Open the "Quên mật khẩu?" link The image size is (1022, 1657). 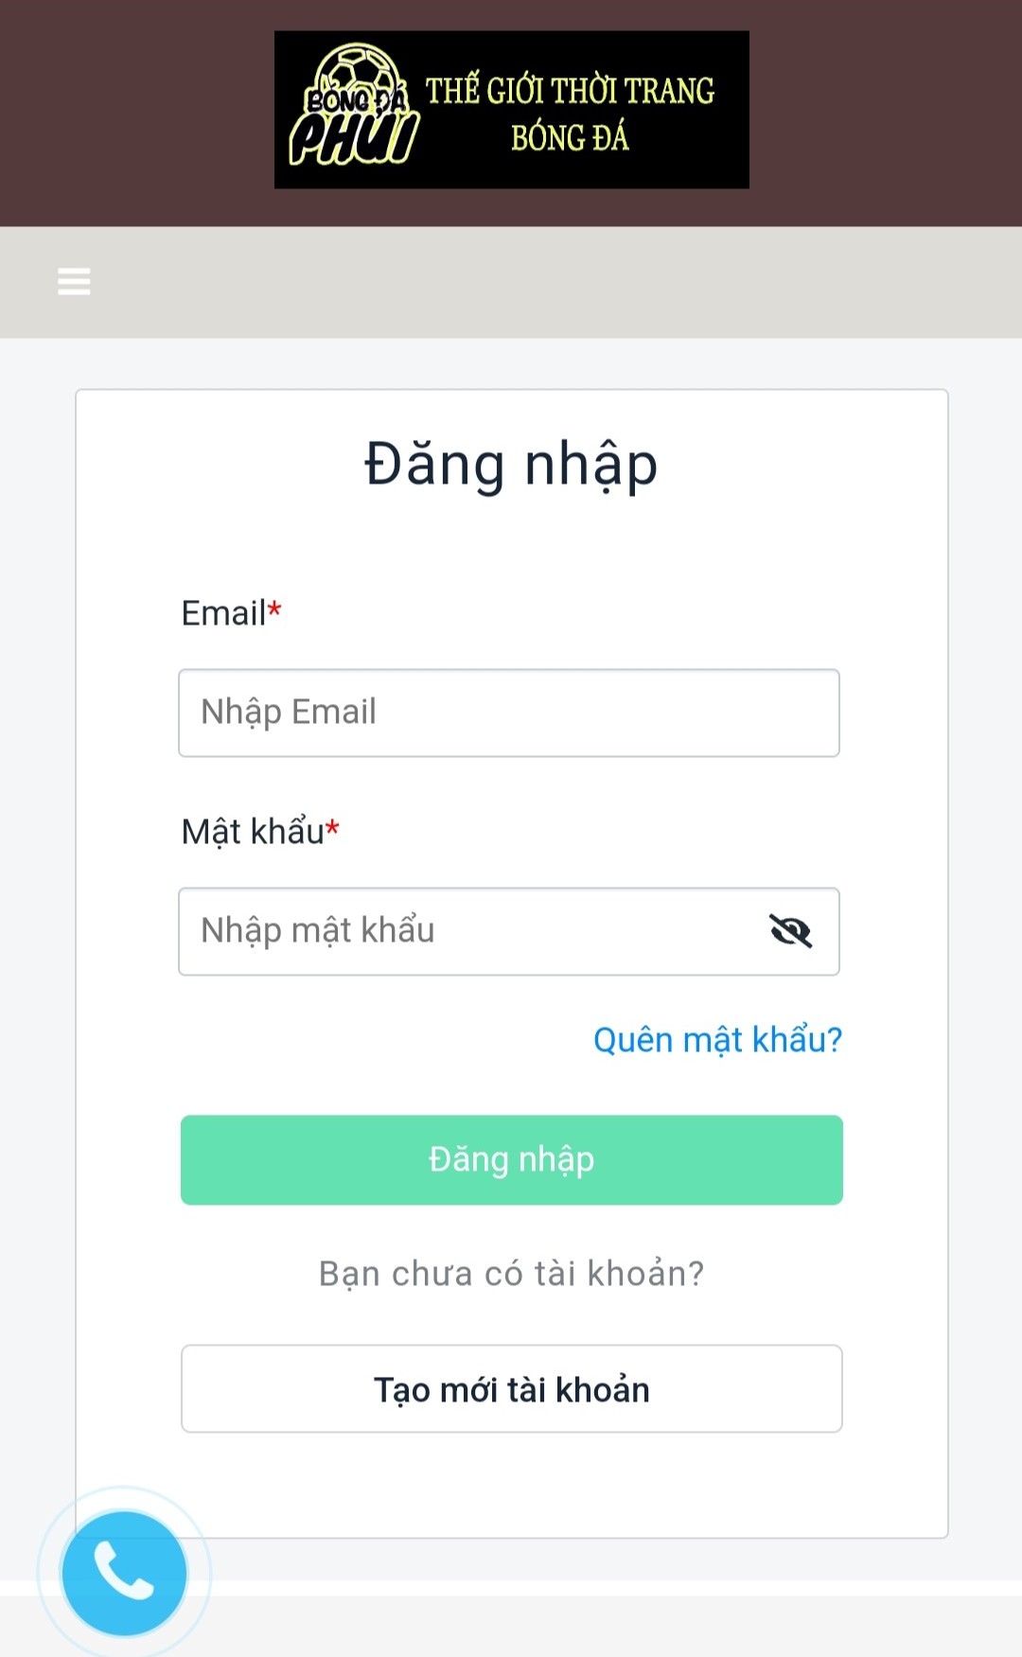pos(717,1039)
